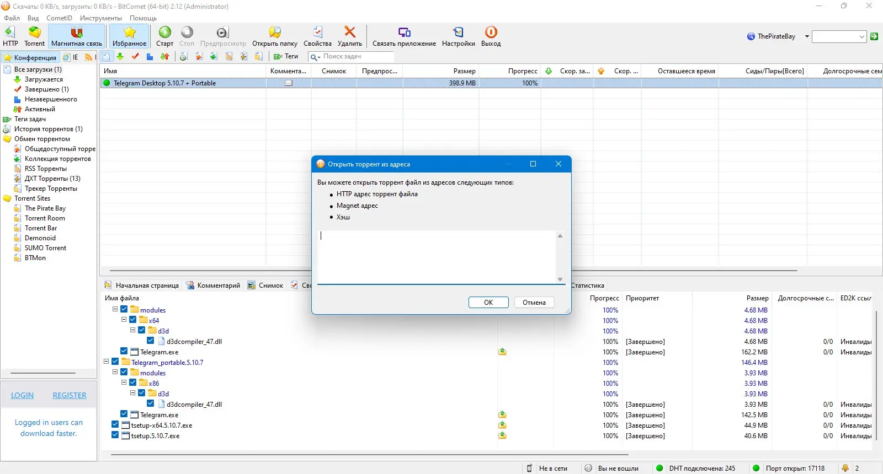
Task: Click the green down-arrow icon in filter toolbar
Action: point(120,56)
